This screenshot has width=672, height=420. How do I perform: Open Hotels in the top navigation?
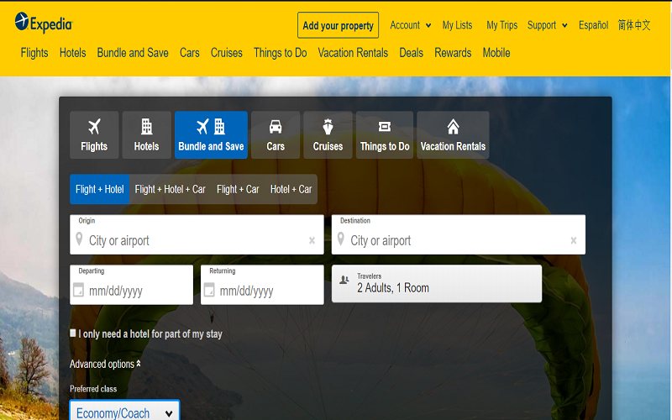point(73,53)
